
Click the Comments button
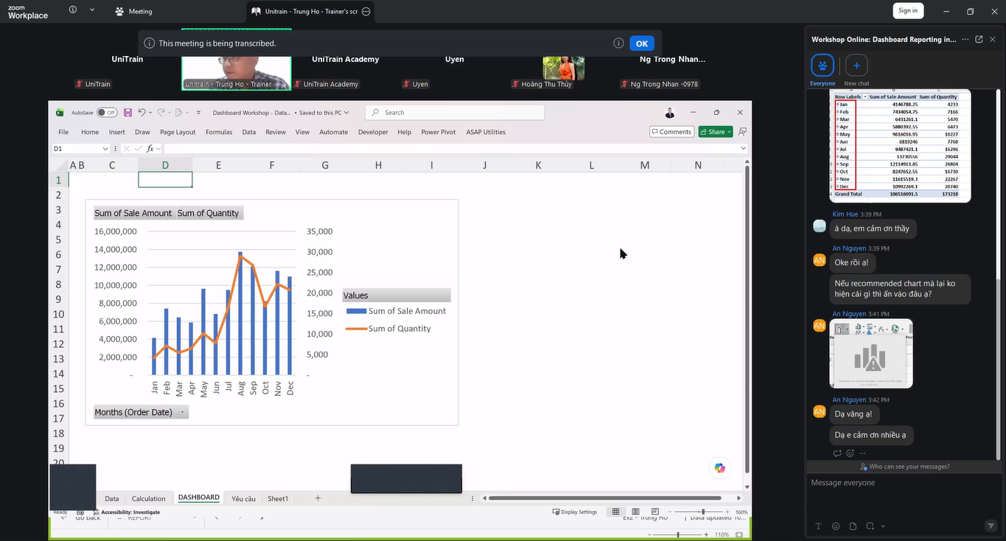[671, 132]
